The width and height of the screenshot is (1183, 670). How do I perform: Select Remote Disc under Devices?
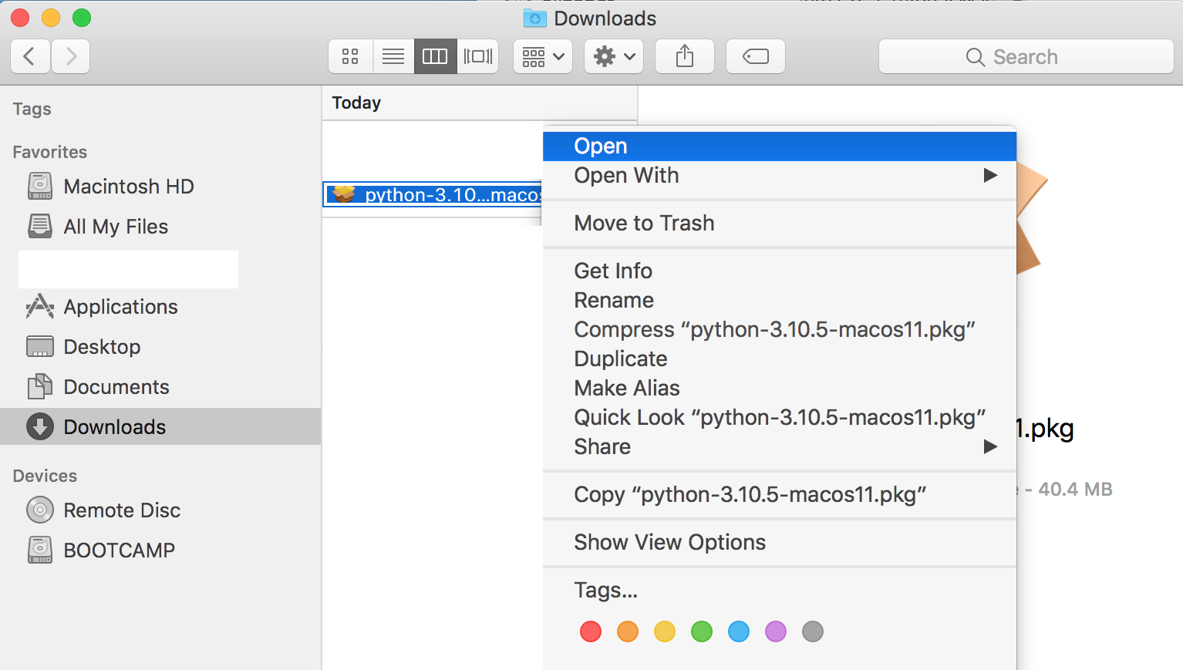click(x=160, y=510)
